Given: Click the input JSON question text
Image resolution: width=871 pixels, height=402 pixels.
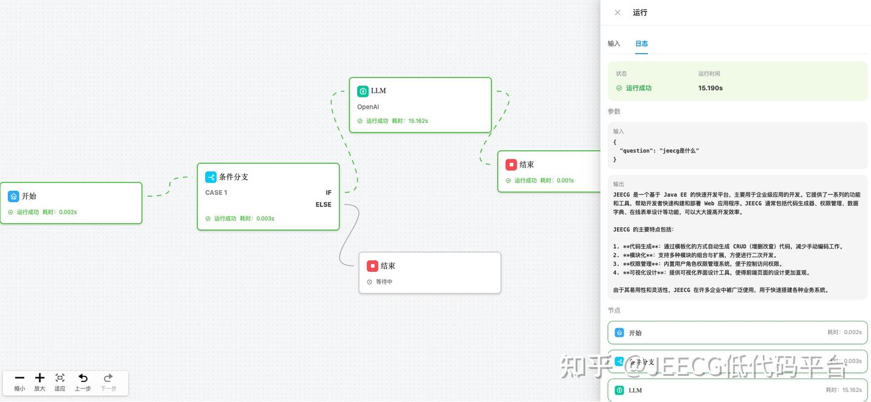Looking at the screenshot, I should [x=659, y=151].
